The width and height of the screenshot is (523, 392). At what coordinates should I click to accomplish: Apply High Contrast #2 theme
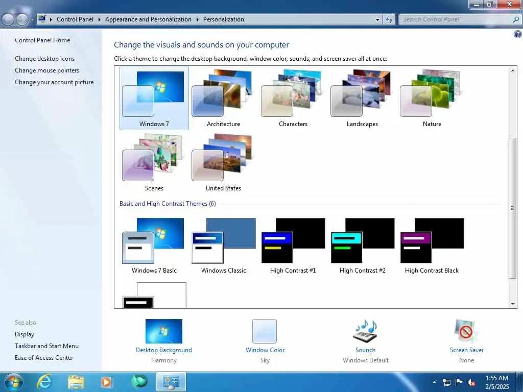pyautogui.click(x=362, y=246)
